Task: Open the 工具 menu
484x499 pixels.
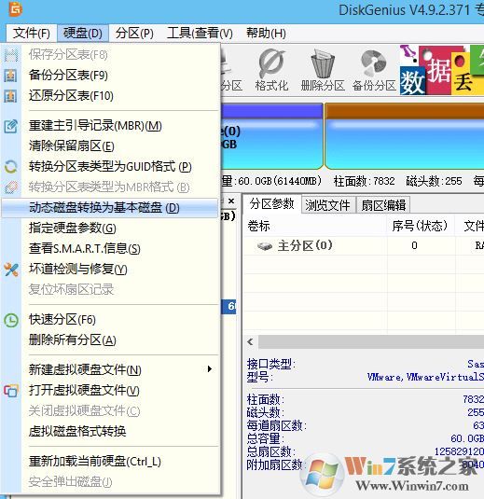Action: tap(179, 33)
